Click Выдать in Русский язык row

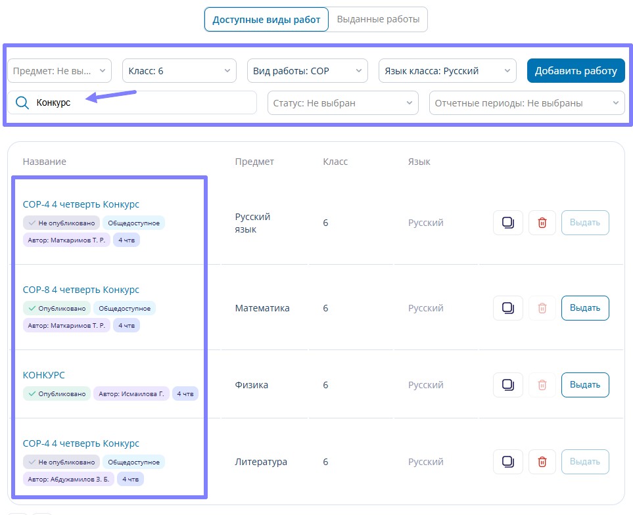[x=585, y=223]
